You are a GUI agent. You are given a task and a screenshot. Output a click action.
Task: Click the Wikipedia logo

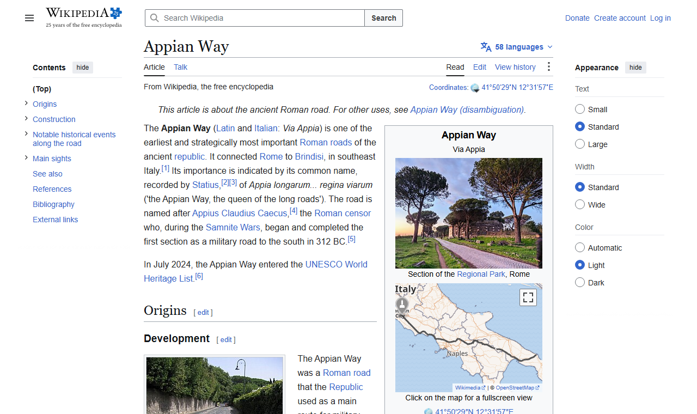(84, 17)
